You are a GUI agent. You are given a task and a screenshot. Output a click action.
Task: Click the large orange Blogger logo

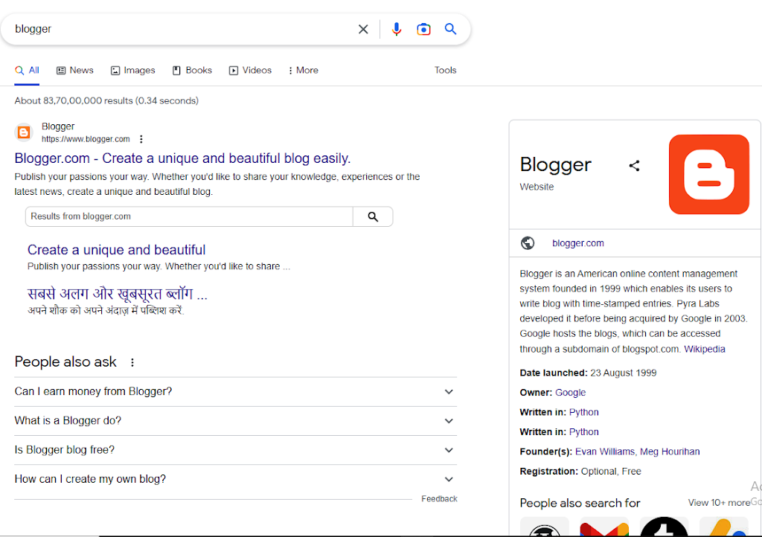point(709,174)
